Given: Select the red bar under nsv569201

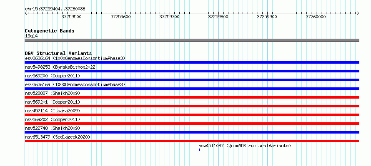Looking at the screenshot, I should click(x=192, y=106).
